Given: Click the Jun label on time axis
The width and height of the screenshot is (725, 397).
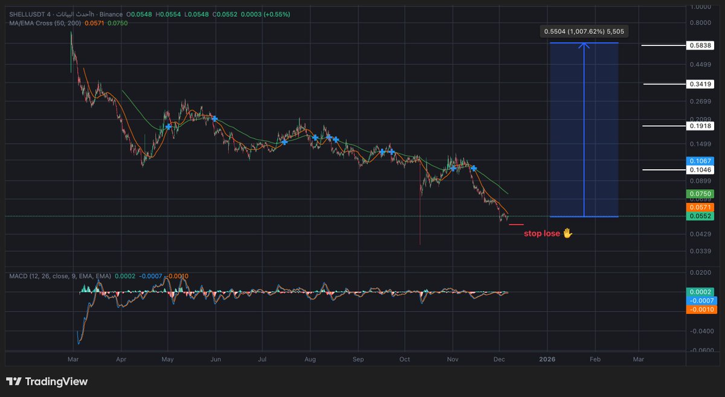Looking at the screenshot, I should tap(215, 358).
